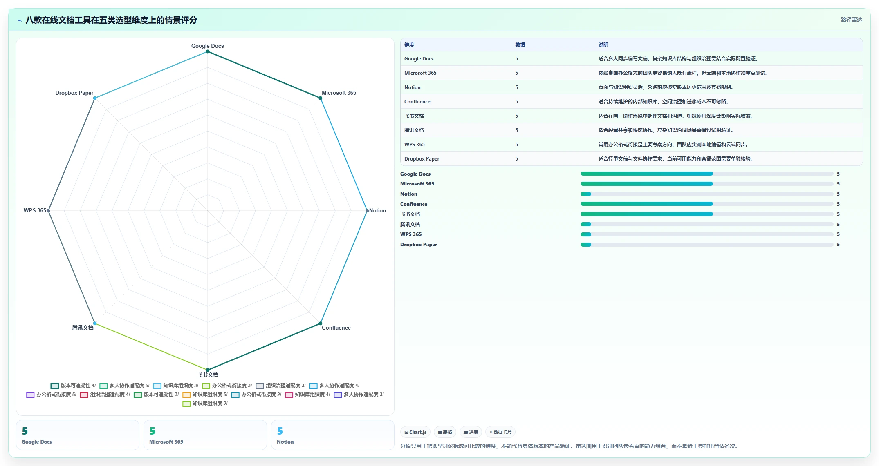Open the Microsoft 365 stat card
Viewport: 879px width, 466px height.
205,435
